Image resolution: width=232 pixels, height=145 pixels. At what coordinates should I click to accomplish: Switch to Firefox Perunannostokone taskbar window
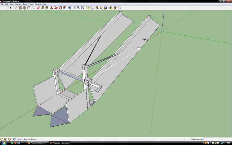pos(37,143)
